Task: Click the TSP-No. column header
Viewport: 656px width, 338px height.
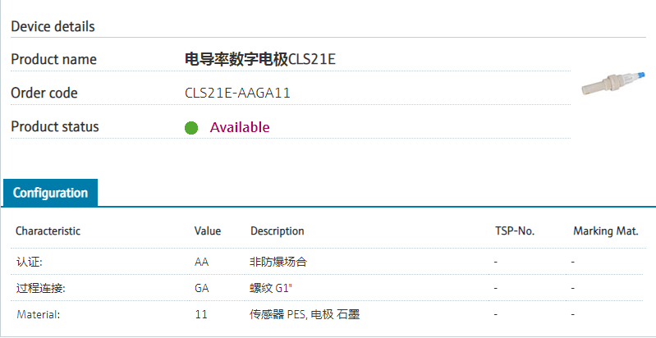Action: click(515, 231)
